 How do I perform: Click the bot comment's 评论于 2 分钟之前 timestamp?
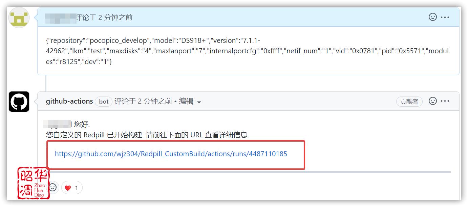pos(143,101)
